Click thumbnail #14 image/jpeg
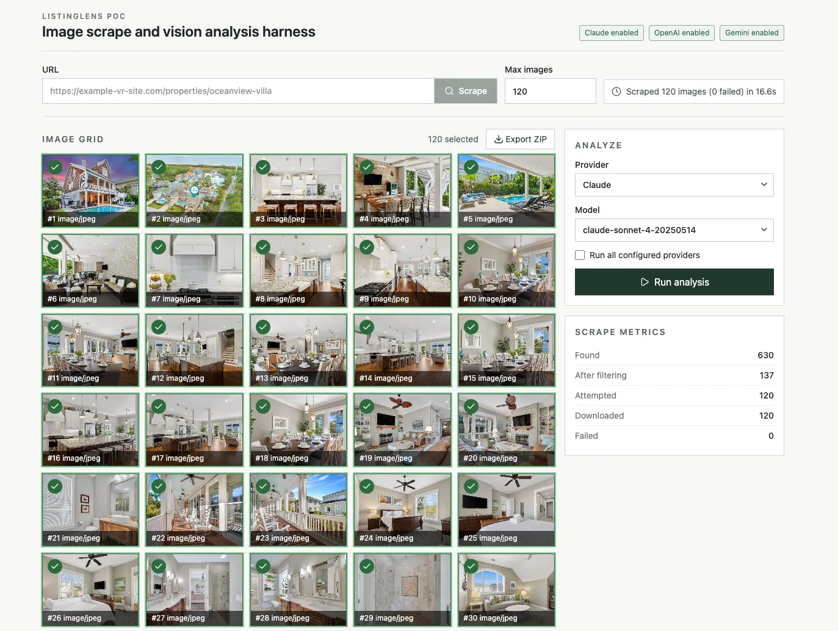 pos(402,350)
